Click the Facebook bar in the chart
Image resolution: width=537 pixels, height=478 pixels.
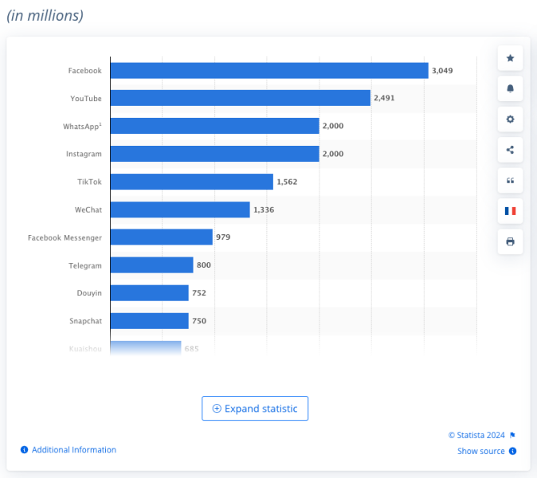pyautogui.click(x=269, y=71)
